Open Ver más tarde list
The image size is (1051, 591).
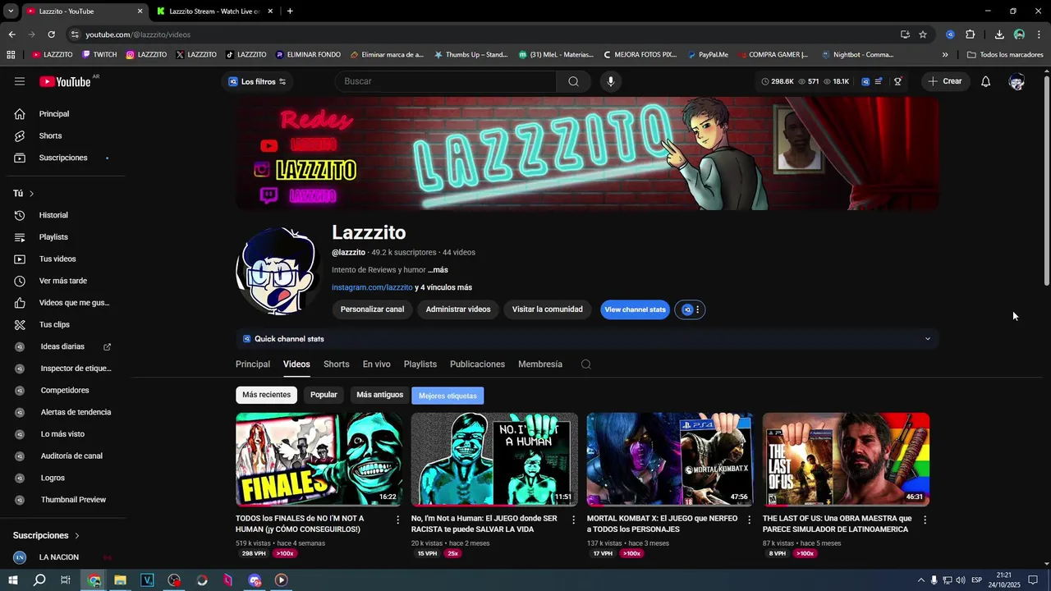65,281
